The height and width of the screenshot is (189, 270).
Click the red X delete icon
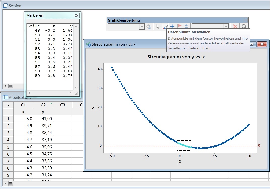[x=235, y=27]
